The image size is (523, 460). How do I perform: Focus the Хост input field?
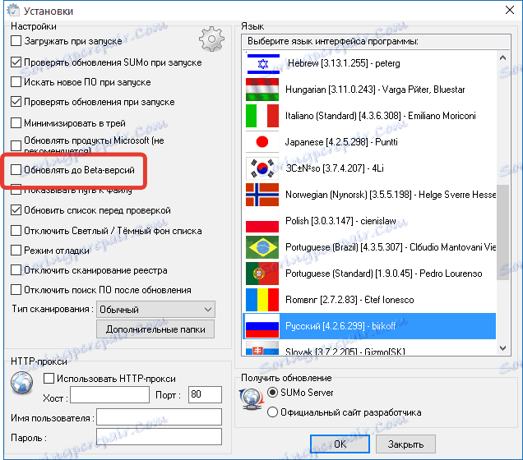click(109, 395)
